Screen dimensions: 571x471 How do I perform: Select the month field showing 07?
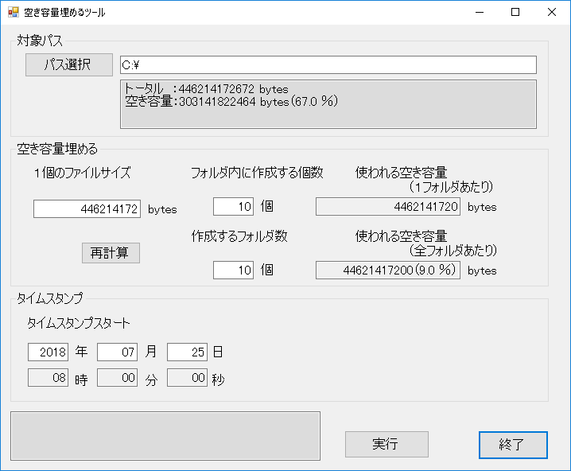118,352
